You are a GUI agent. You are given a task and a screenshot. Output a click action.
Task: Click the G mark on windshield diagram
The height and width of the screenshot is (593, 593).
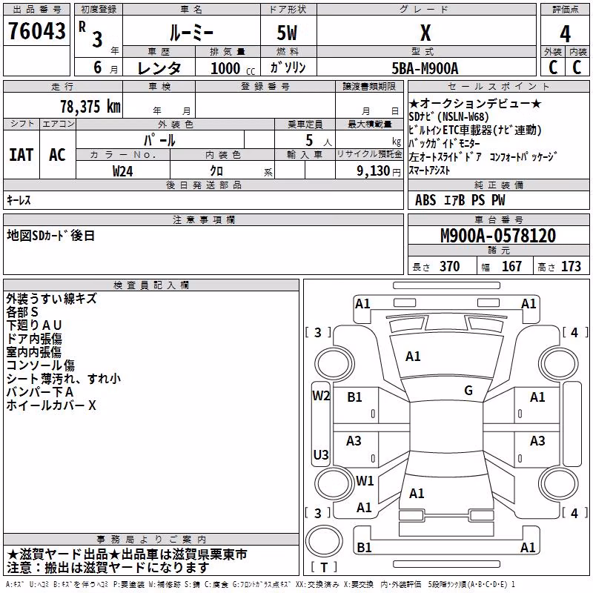coord(468,391)
